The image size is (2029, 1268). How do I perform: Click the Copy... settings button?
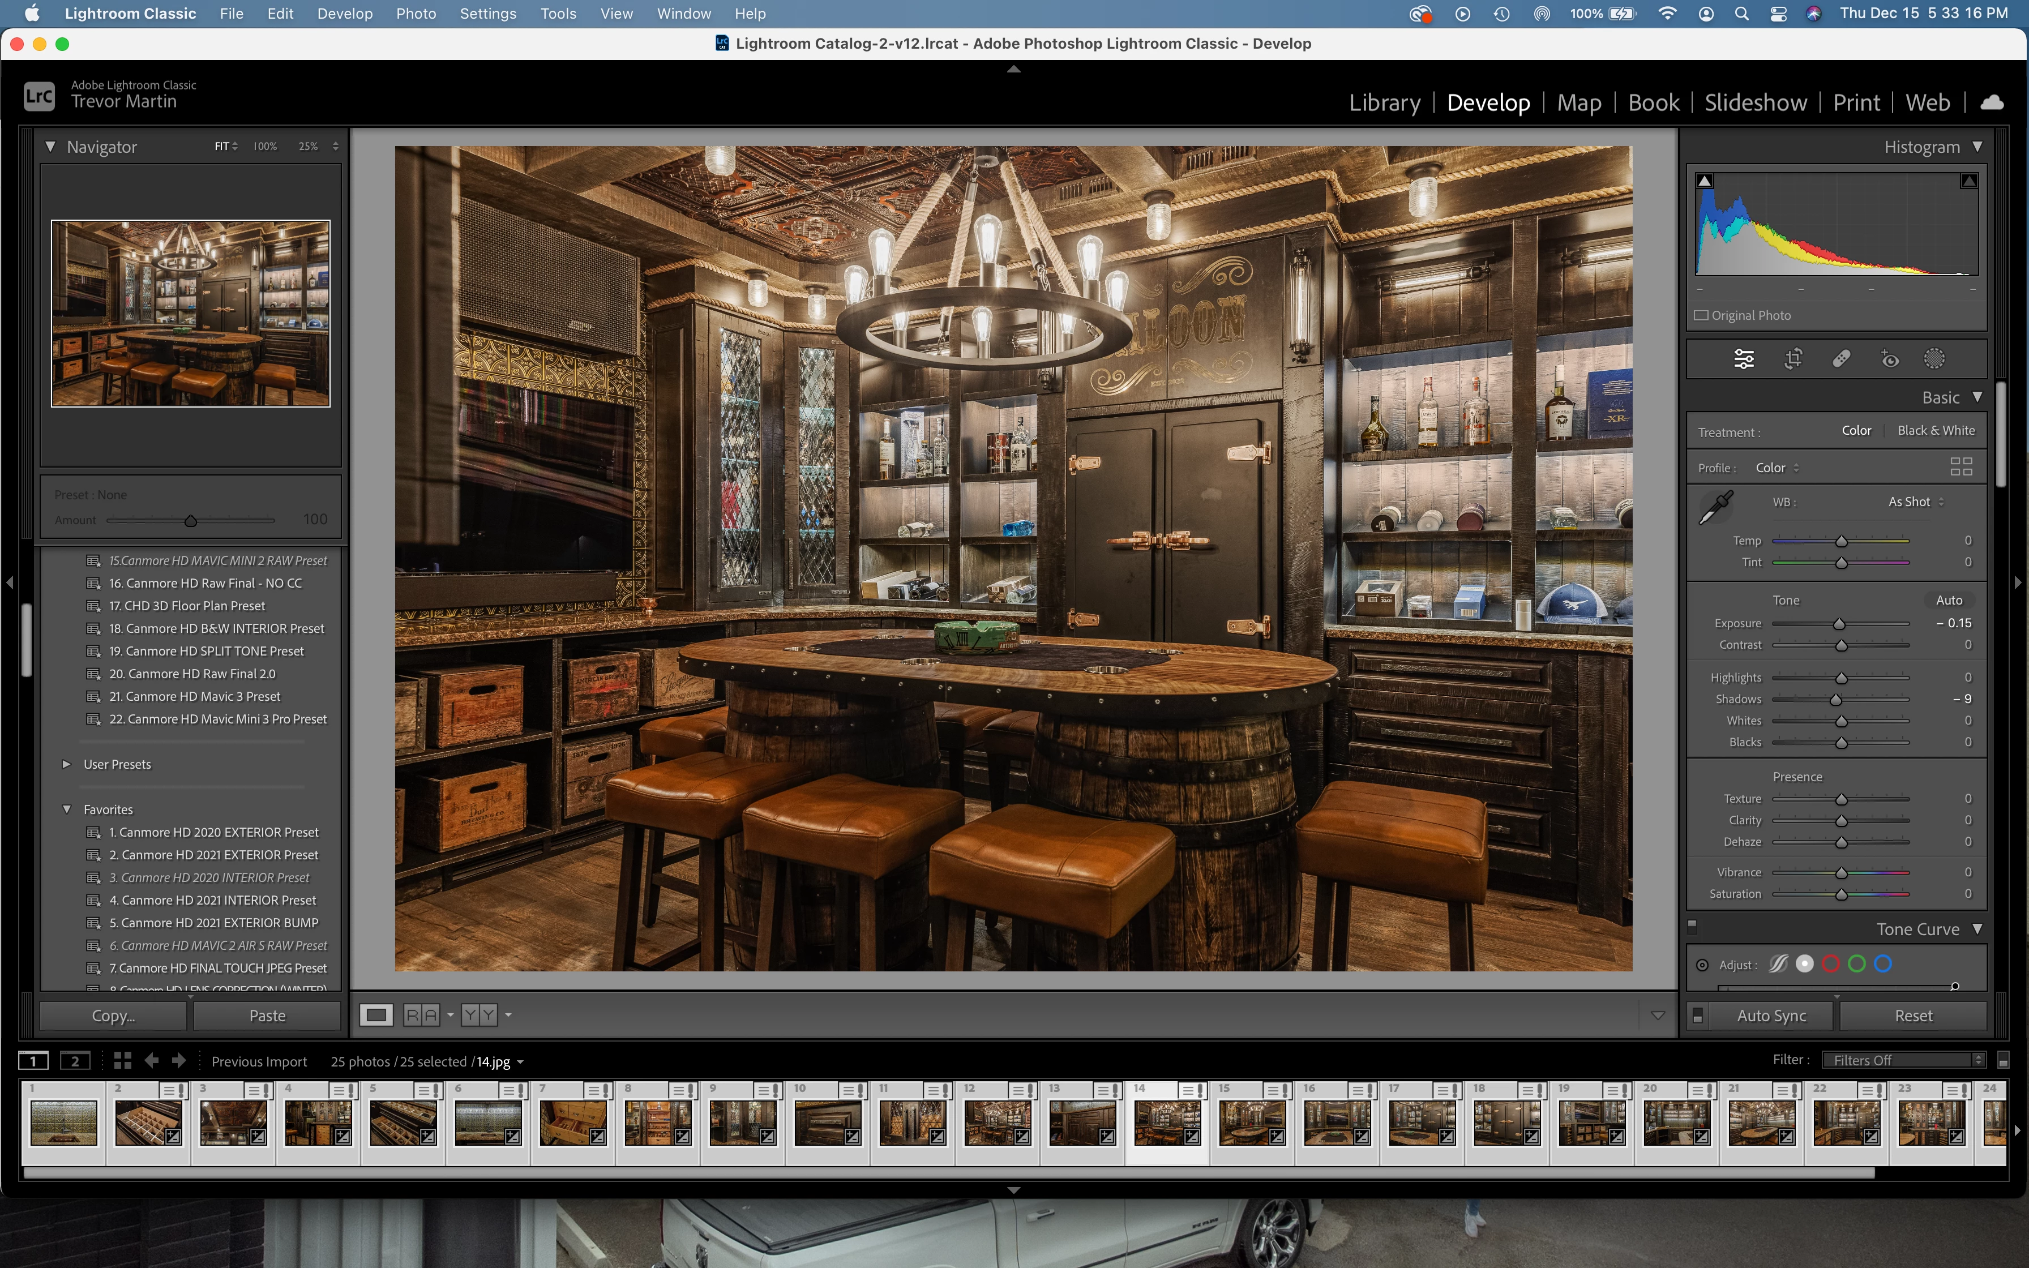coord(113,1016)
